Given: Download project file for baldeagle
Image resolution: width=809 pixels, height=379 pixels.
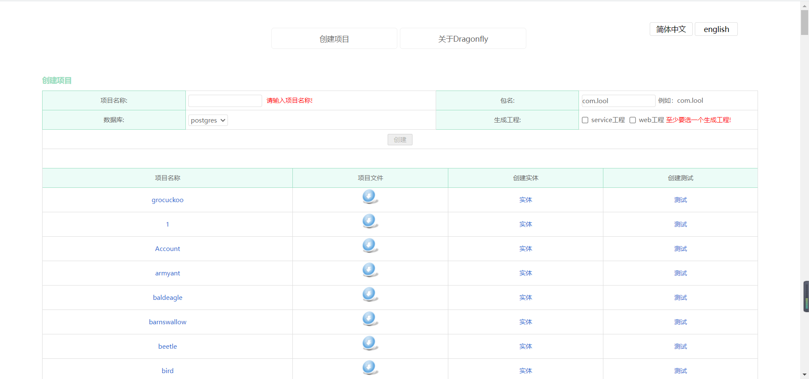Looking at the screenshot, I should (x=370, y=294).
